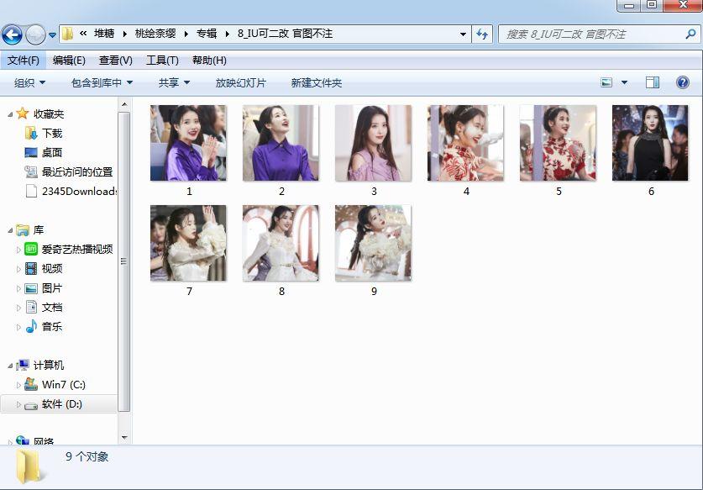Screen dimensions: 703x490
Task: Open the 工具(T) menu
Action: (x=162, y=61)
